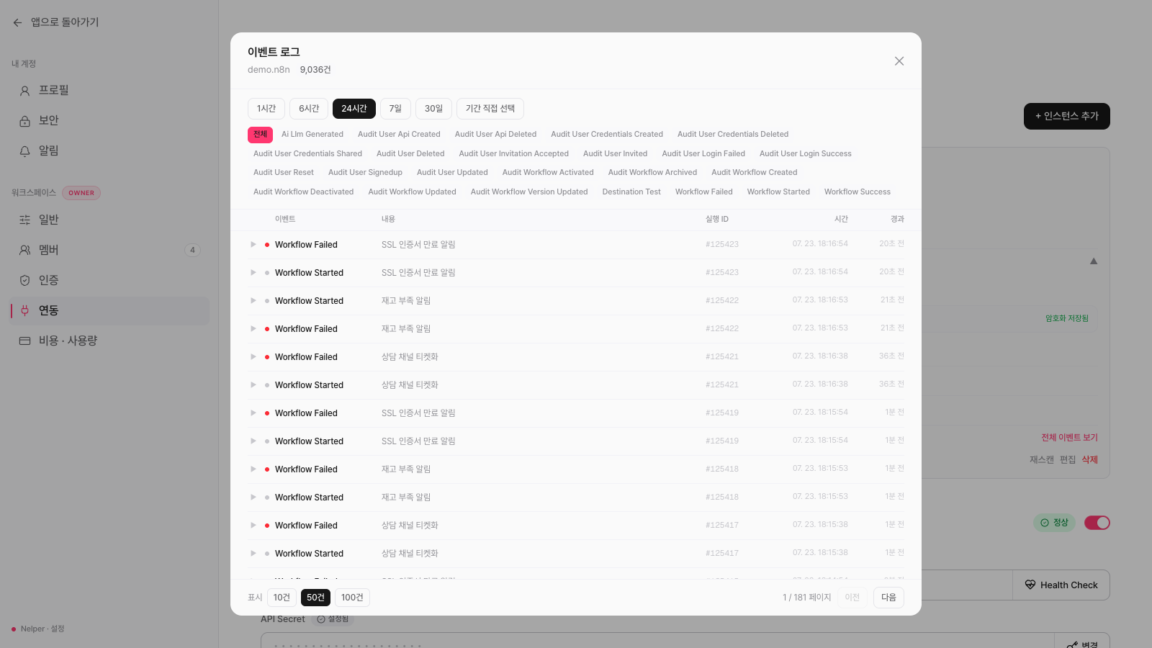The height and width of the screenshot is (648, 1152).
Task: Expand the Workflow Failed row #125421
Action: pos(253,357)
